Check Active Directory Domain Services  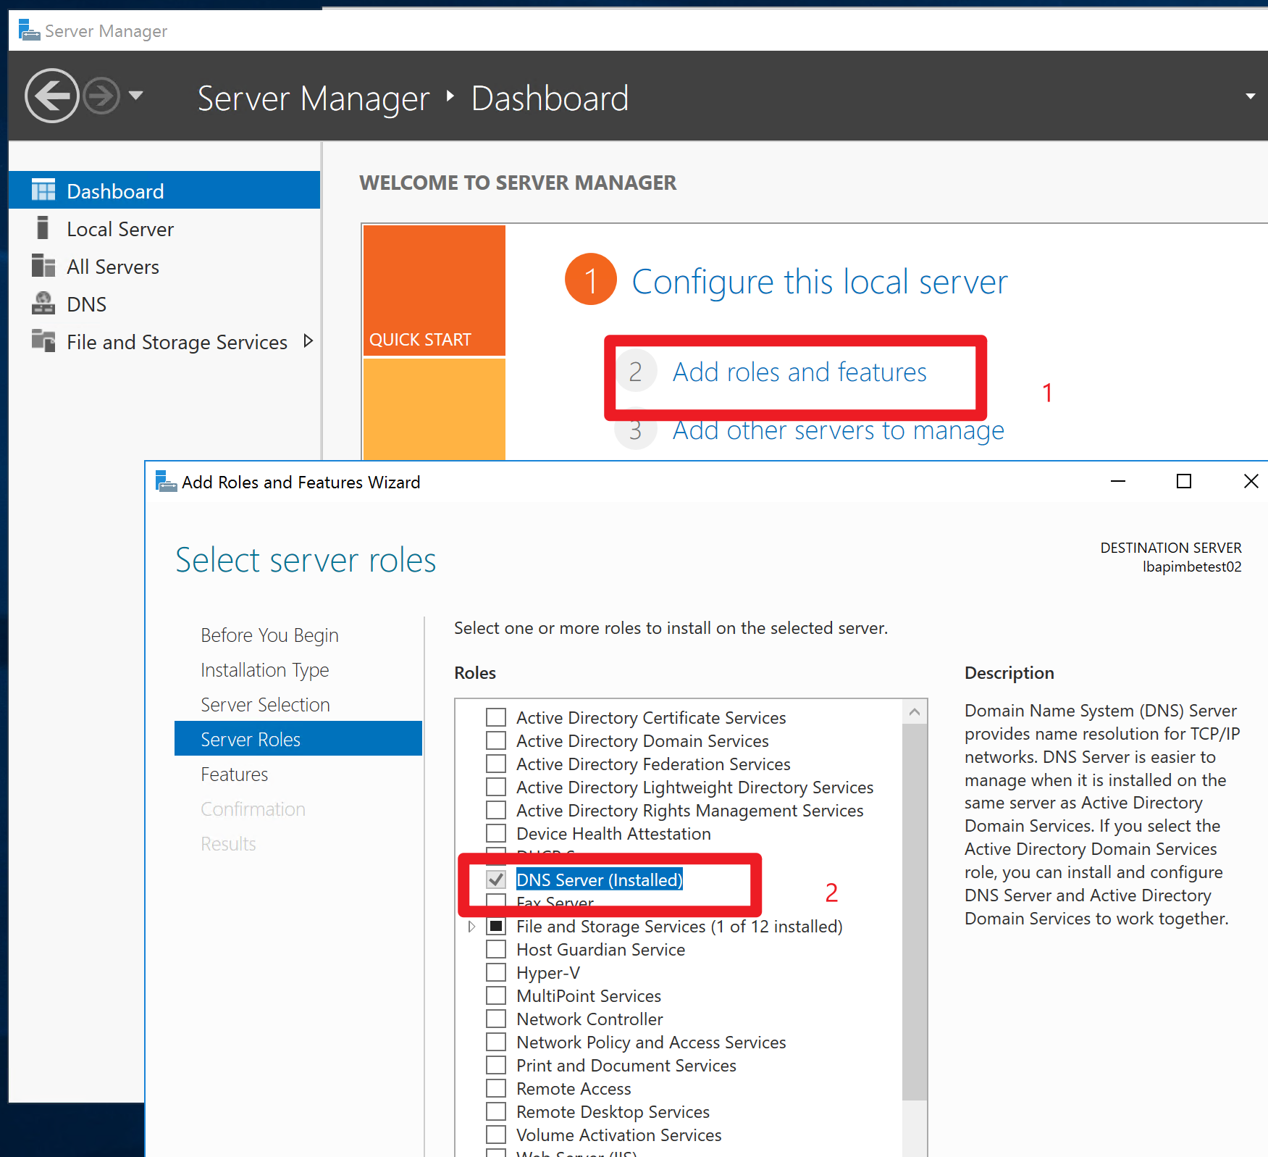point(496,740)
